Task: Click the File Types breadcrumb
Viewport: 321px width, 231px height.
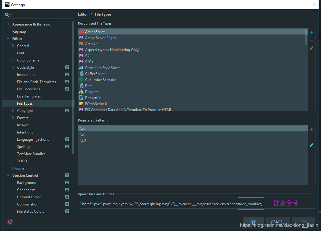Action: (103, 14)
